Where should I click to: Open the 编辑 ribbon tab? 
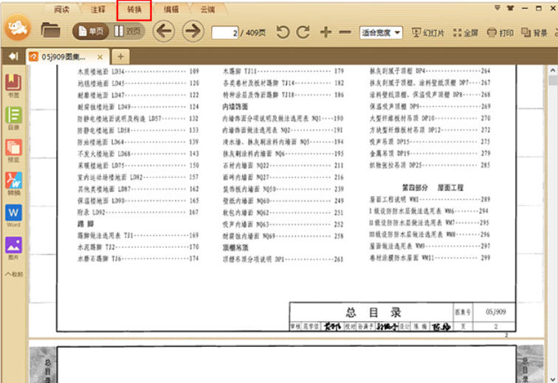click(170, 9)
